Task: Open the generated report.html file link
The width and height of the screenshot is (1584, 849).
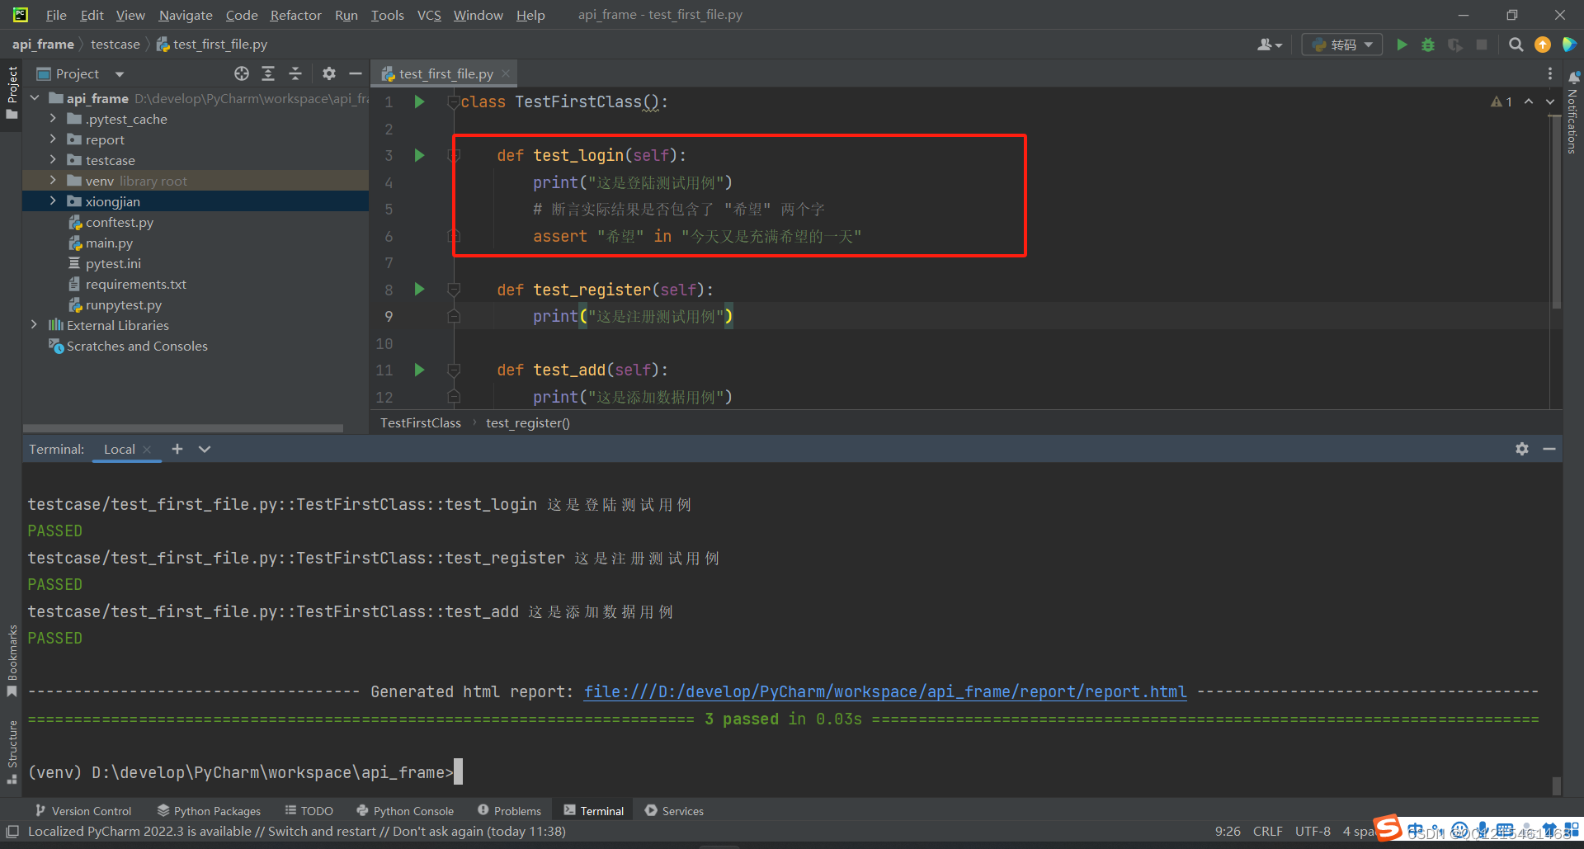Action: [885, 691]
